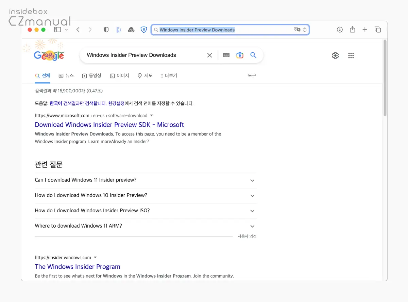
Task: Open a new tab with plus icon
Action: 365,30
